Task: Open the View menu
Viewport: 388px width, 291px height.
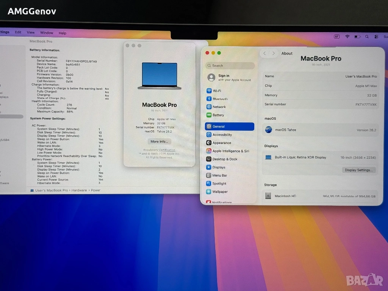Action: [x=31, y=33]
